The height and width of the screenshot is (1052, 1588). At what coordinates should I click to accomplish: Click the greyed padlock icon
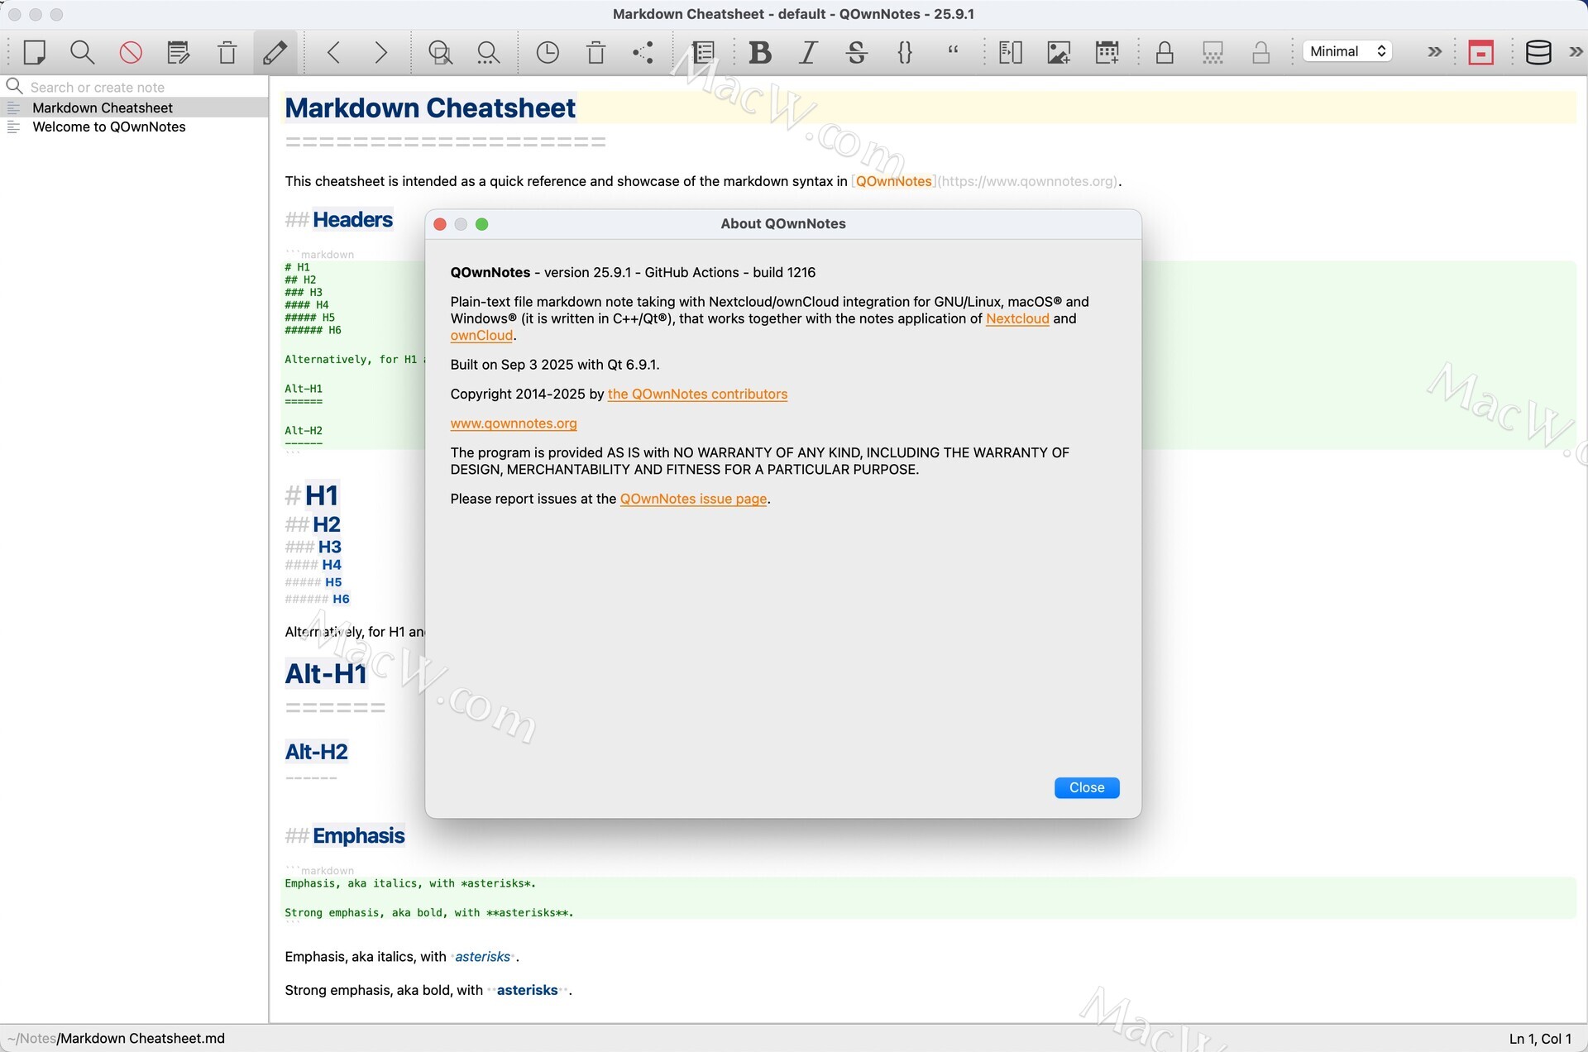(1260, 52)
